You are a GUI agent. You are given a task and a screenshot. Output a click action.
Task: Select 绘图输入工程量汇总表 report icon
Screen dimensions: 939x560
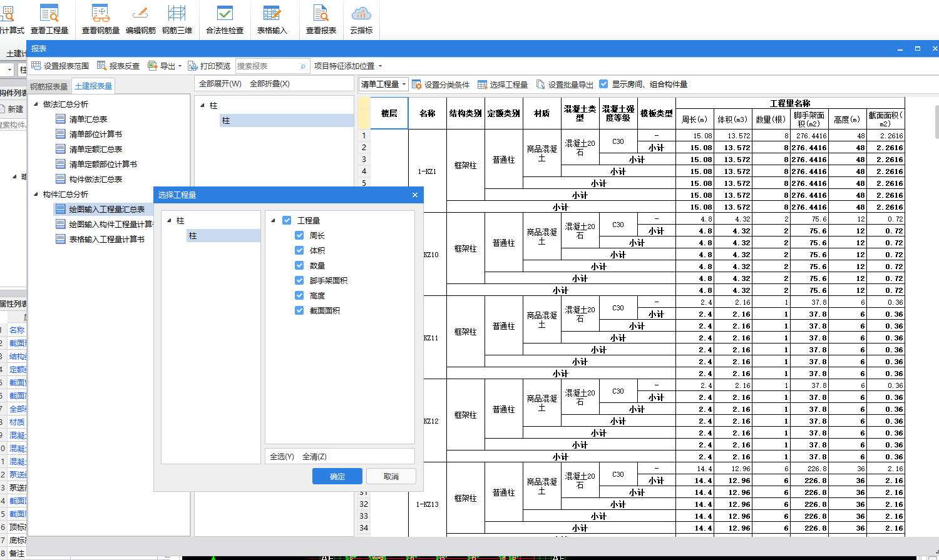(x=61, y=209)
